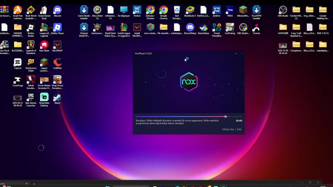Open the Oracle VirtualBox shortcut
Viewport: 333px width, 187px height.
click(216, 30)
